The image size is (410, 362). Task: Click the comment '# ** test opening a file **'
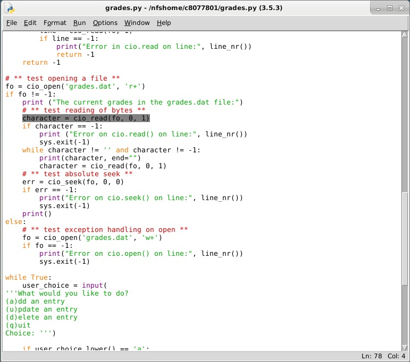pyautogui.click(x=63, y=79)
